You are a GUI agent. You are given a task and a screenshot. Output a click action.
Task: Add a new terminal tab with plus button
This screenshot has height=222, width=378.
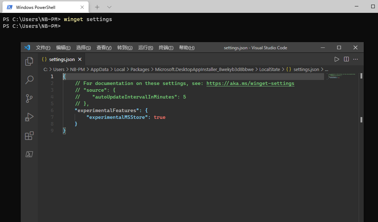(97, 7)
